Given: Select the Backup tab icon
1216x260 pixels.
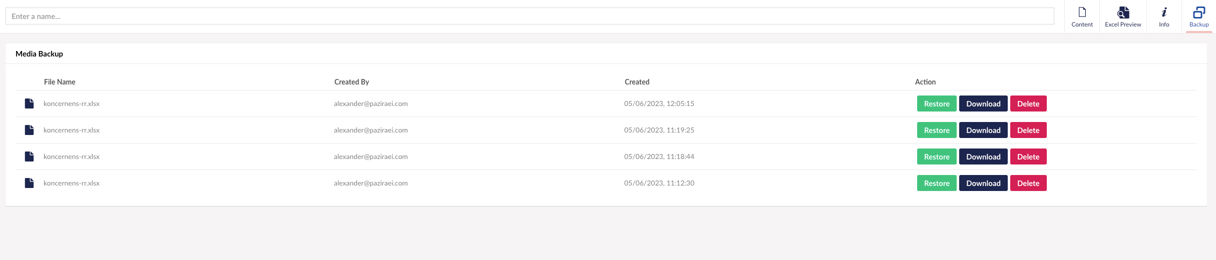Looking at the screenshot, I should 1199,12.
